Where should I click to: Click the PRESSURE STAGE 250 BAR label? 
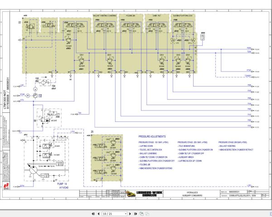(x=192, y=142)
